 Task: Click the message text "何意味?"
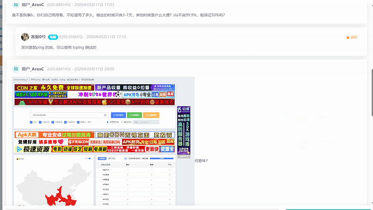201,160
